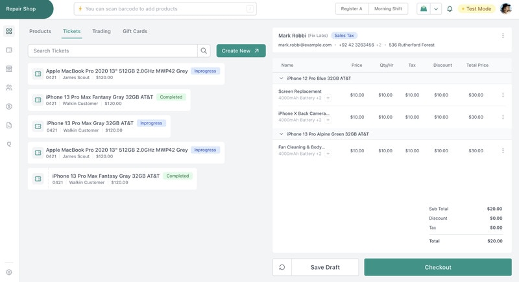This screenshot has height=282, width=519.
Task: Toggle the Test Mode badge
Action: pos(477,9)
